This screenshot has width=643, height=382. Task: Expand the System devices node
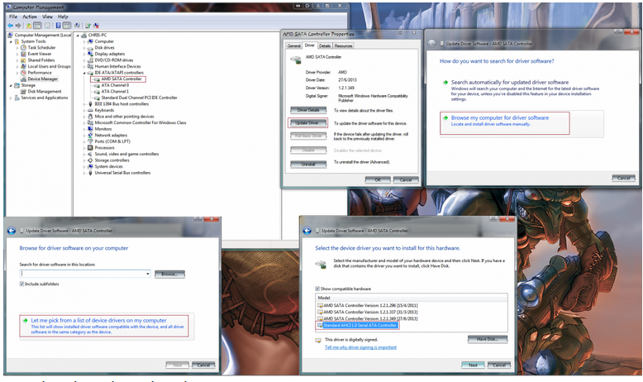click(84, 166)
